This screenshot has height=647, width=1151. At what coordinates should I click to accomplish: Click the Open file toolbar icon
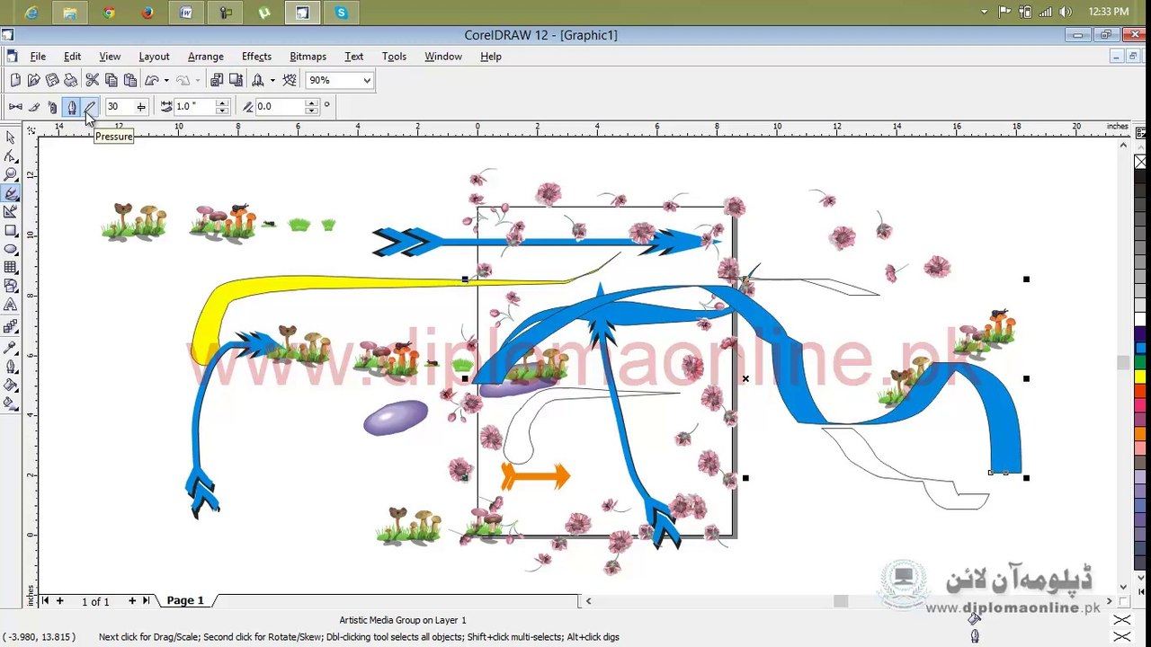(34, 80)
